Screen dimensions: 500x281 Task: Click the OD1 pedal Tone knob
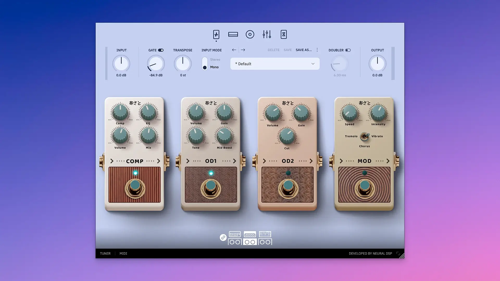tap(196, 136)
